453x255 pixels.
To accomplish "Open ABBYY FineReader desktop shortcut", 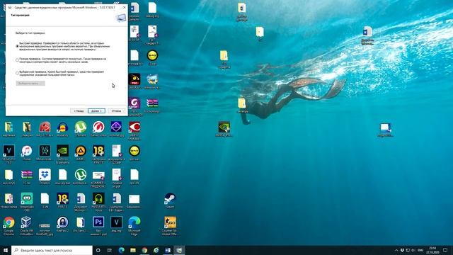I will click(134, 130).
